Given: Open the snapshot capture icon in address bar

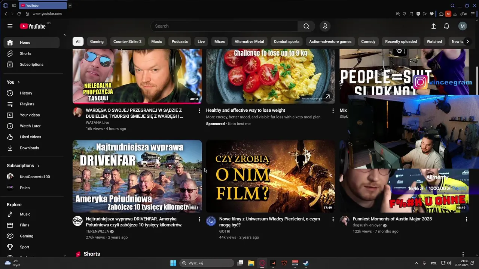Looking at the screenshot, I should point(411,14).
